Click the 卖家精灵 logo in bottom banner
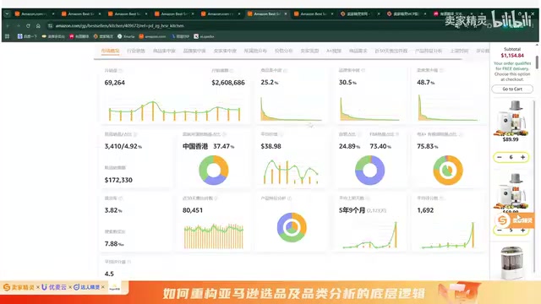 [x=19, y=287]
